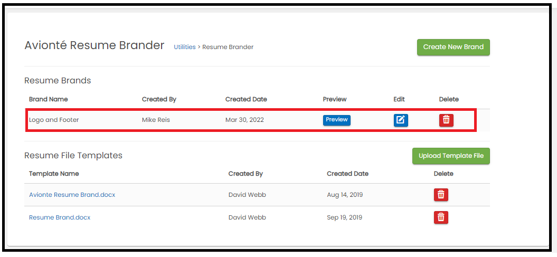The height and width of the screenshot is (257, 557).
Task: Click the Template Name column header
Action: coord(54,174)
